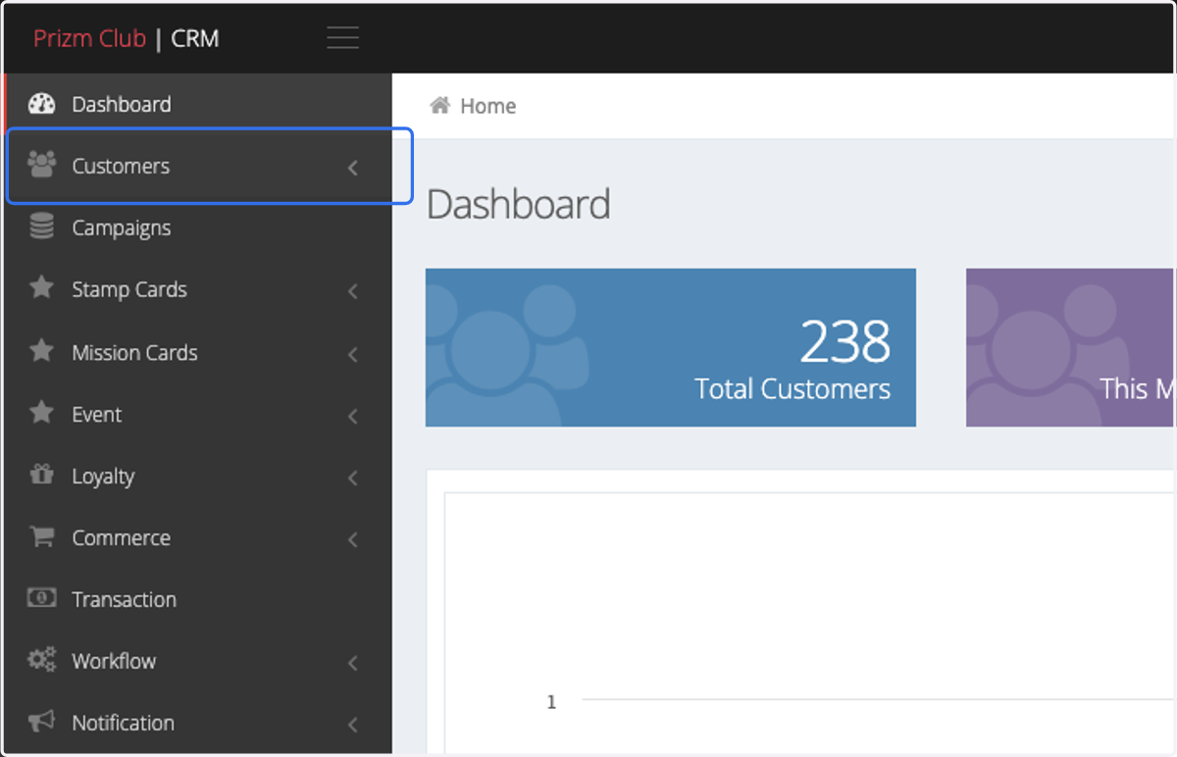Click the Loyalty gift icon
This screenshot has width=1177, height=757.
coord(41,475)
